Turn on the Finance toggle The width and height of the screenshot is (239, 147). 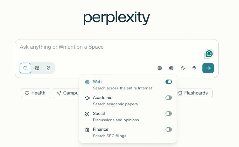(169, 129)
